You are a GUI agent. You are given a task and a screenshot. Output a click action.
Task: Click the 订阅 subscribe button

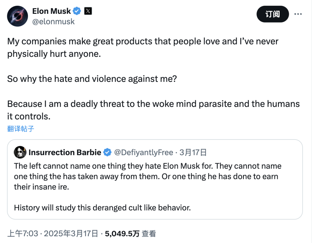pos(273,14)
